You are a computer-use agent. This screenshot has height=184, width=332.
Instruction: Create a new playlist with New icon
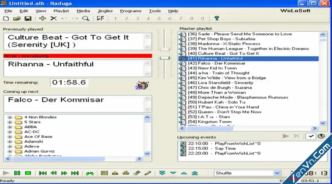6,18
